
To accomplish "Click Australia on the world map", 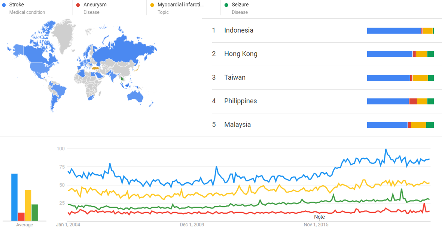I will [x=135, y=97].
